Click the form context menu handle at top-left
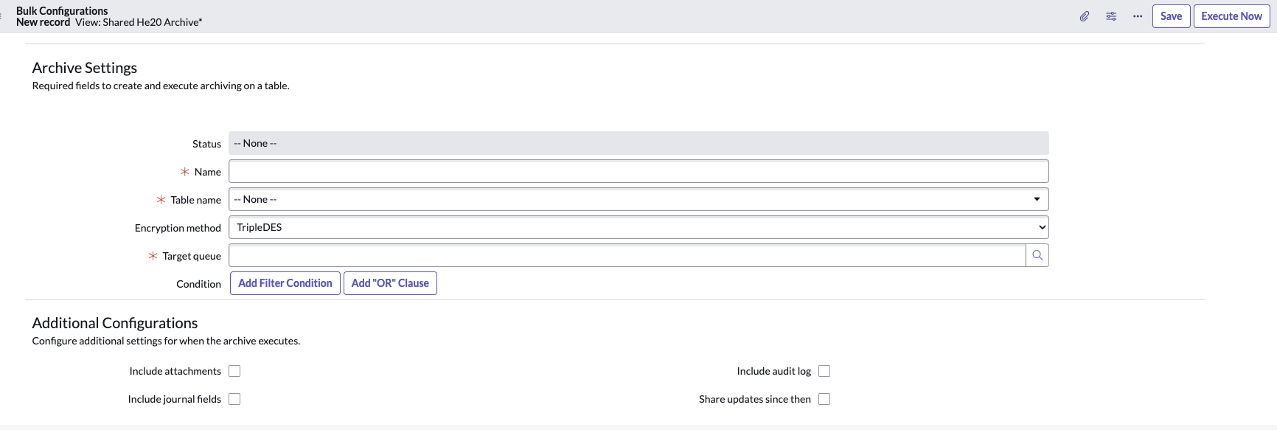Image resolution: width=1277 pixels, height=430 pixels. click(x=1, y=16)
